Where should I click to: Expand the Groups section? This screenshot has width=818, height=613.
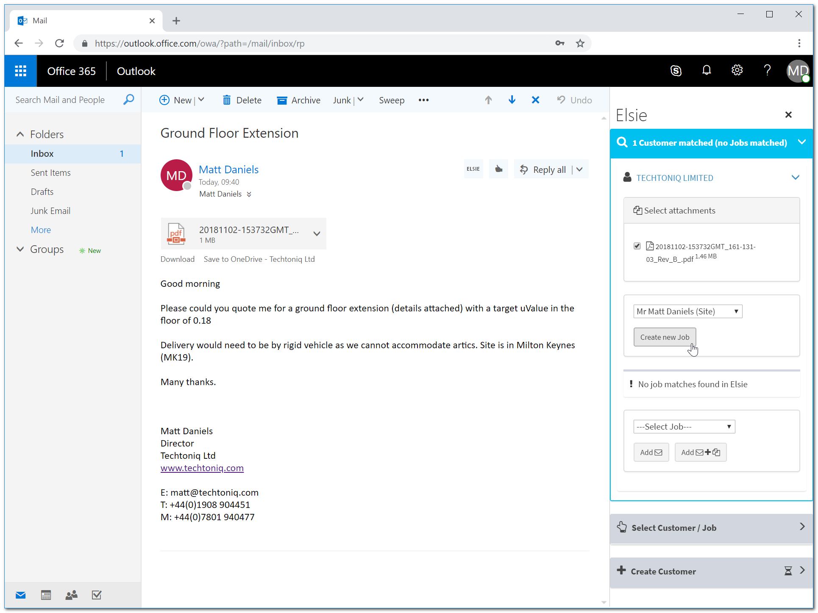[x=20, y=250]
